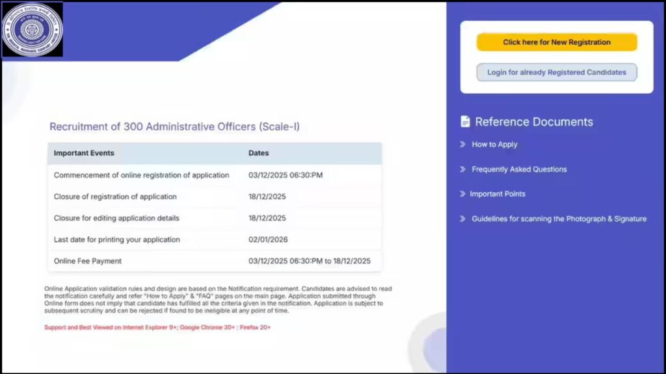Open Login for already Registered Candidates
666x374 pixels.
(x=557, y=72)
